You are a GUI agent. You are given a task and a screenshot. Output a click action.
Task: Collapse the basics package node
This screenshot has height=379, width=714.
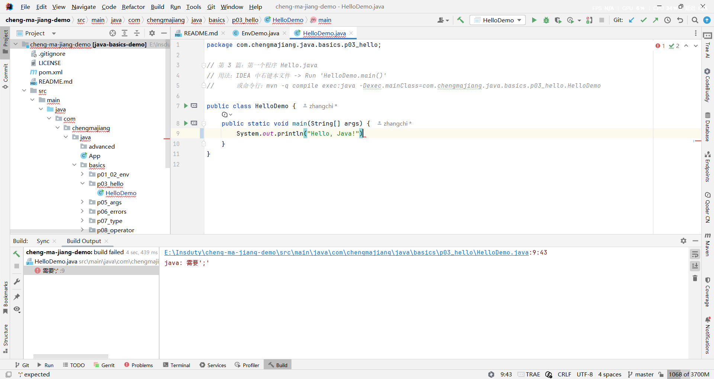pos(74,165)
